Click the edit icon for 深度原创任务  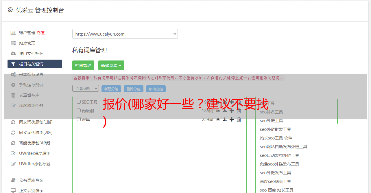13,106
